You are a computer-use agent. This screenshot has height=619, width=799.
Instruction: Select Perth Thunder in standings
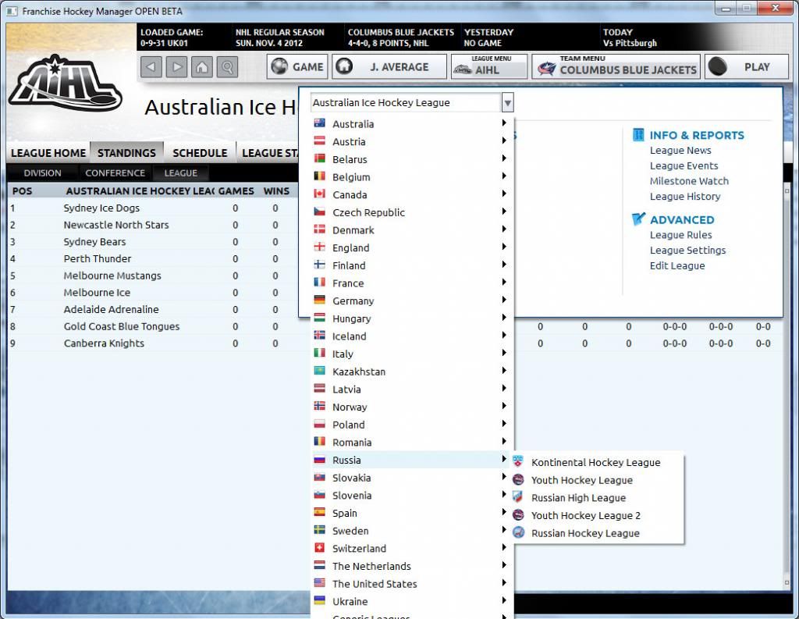coord(98,258)
